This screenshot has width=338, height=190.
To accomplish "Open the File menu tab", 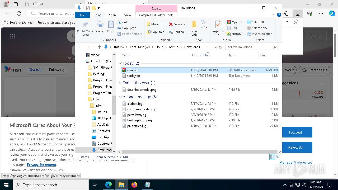I will [82, 15].
